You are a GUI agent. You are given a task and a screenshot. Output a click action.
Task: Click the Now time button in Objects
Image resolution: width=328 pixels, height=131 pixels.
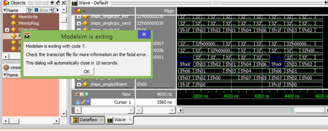(42, 10)
